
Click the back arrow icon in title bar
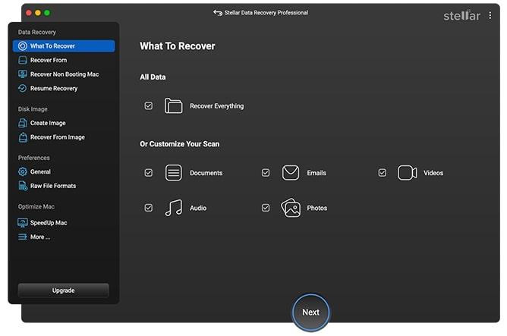[218, 13]
